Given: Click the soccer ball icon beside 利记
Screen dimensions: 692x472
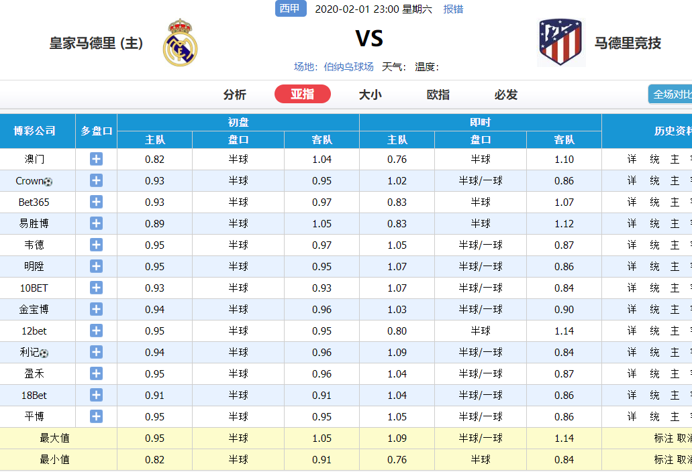Looking at the screenshot, I should click(44, 353).
